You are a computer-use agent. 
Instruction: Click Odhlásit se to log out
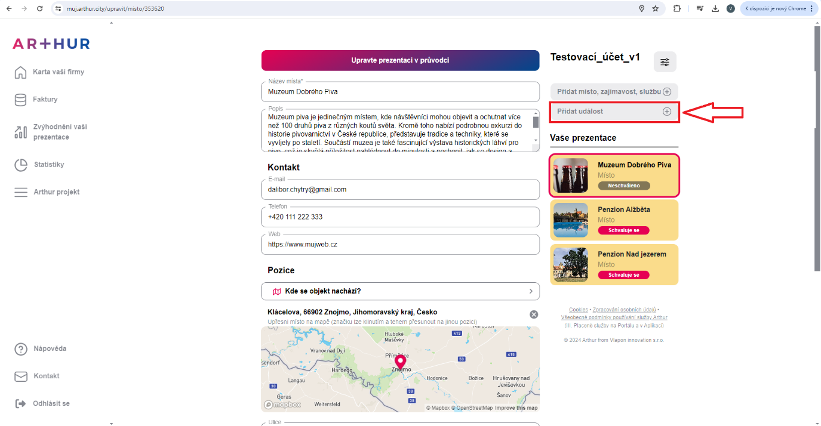coord(51,403)
